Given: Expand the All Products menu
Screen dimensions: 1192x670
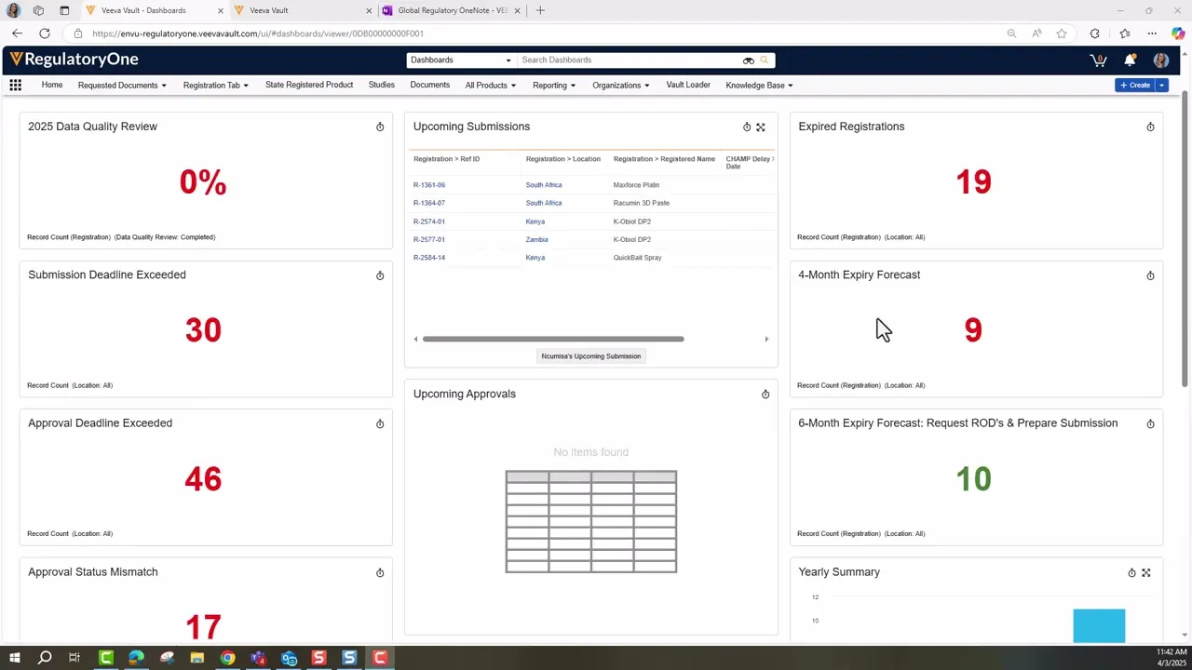Looking at the screenshot, I should [x=491, y=86].
